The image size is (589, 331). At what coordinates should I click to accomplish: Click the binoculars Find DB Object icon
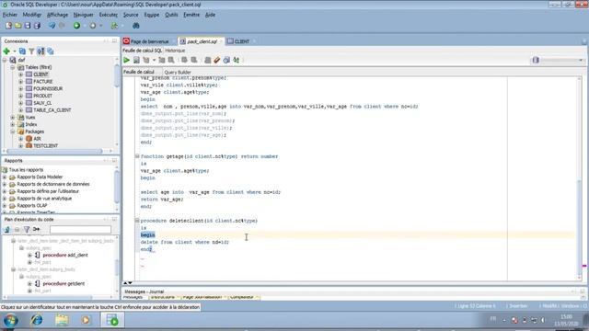pos(136,26)
